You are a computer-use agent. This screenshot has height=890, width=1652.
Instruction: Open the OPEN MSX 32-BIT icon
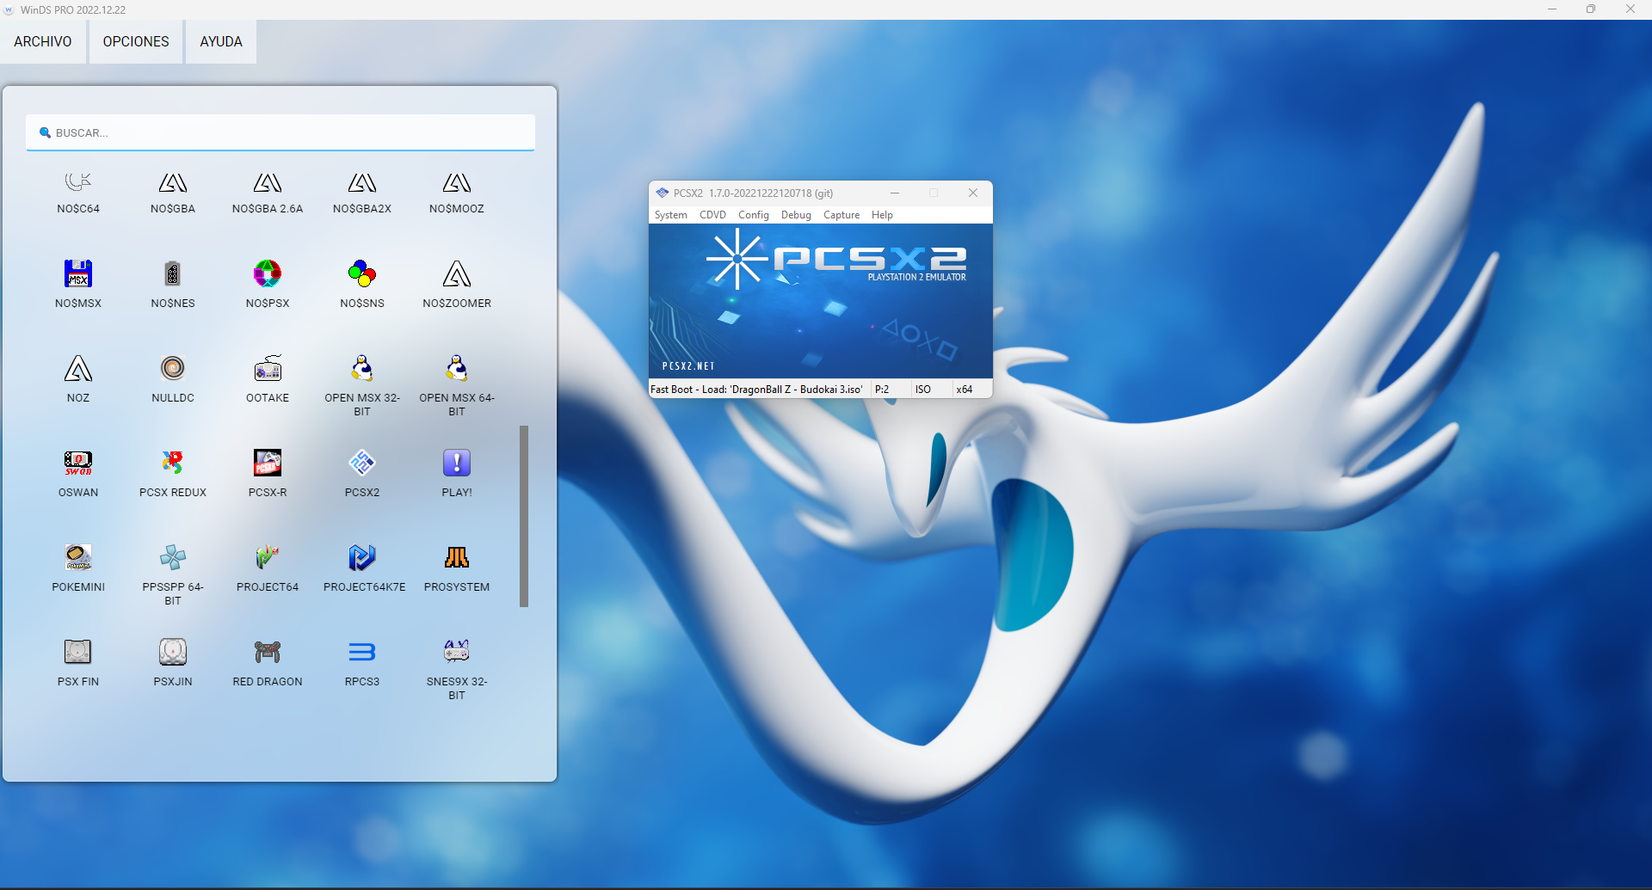[362, 368]
